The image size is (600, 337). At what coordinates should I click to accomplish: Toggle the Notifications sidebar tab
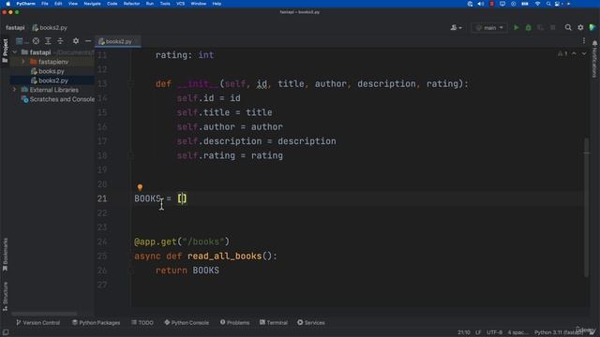(594, 59)
